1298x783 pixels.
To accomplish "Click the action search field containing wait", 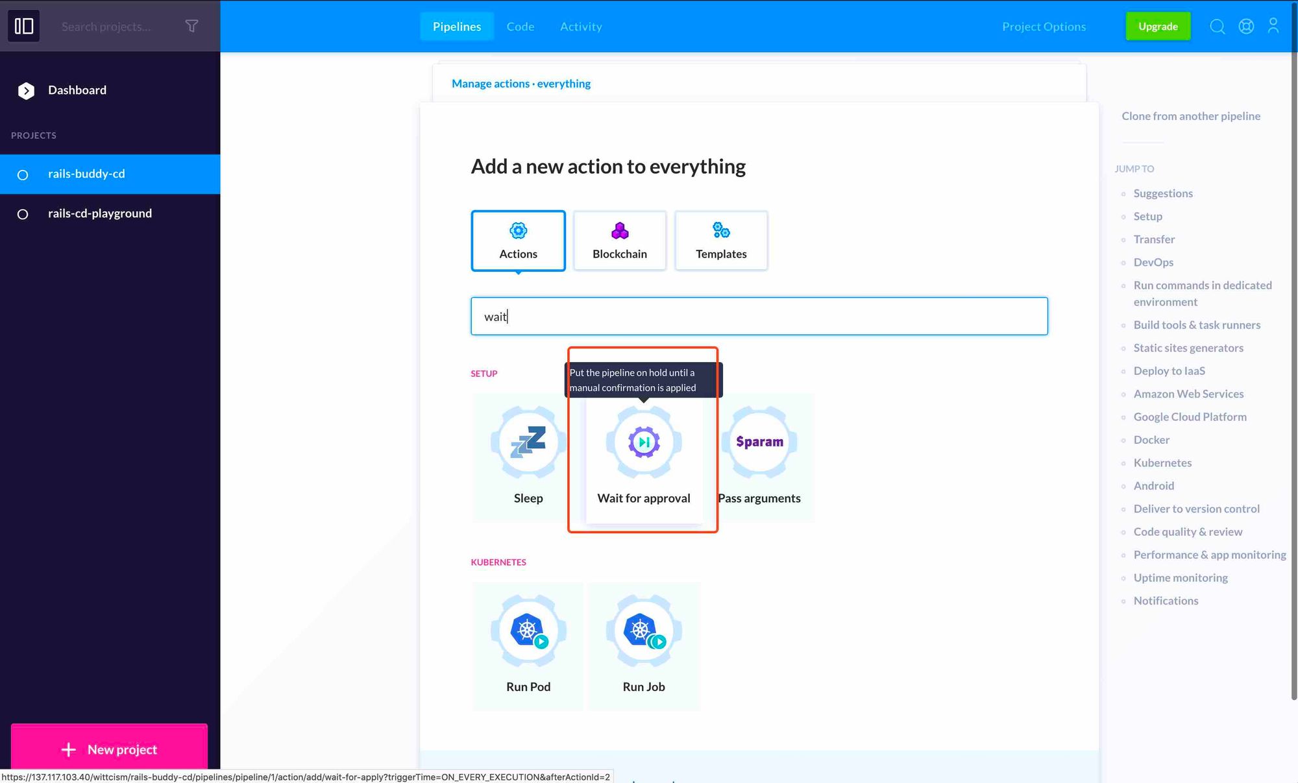I will point(759,317).
